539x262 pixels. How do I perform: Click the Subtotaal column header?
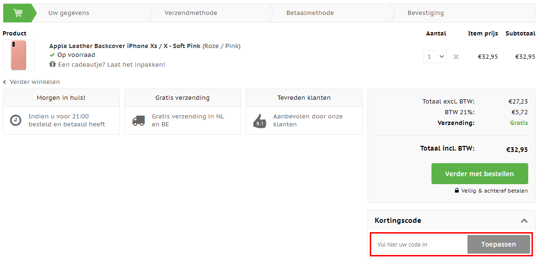[520, 34]
